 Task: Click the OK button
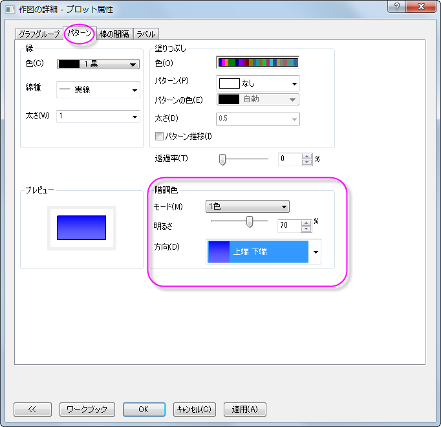[x=144, y=410]
